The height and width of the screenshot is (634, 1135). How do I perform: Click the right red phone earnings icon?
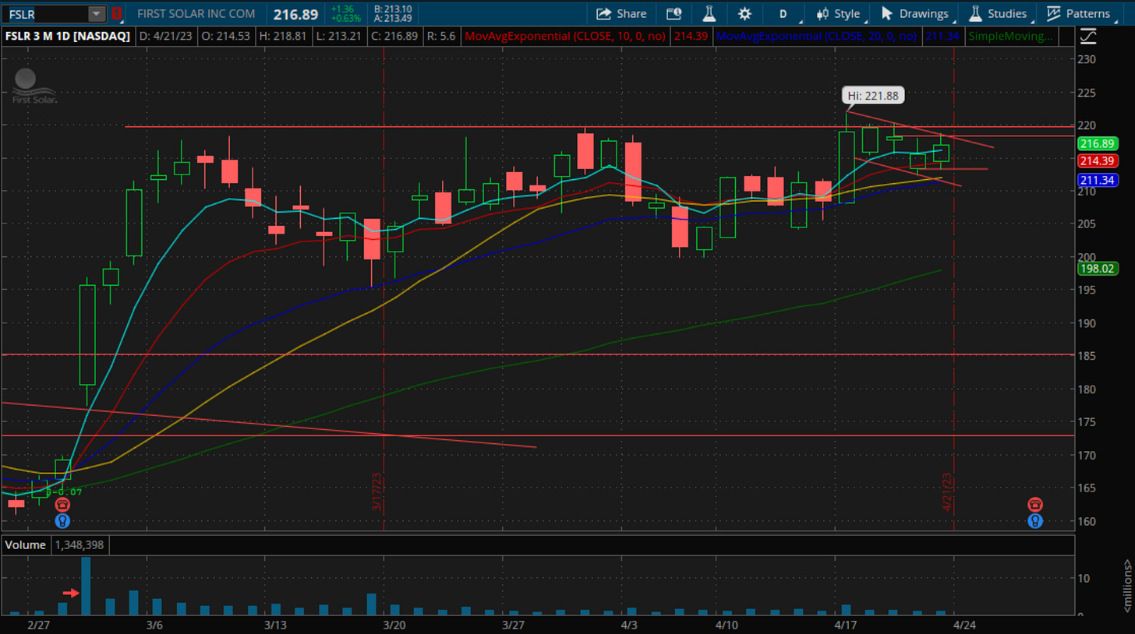pyautogui.click(x=1034, y=505)
